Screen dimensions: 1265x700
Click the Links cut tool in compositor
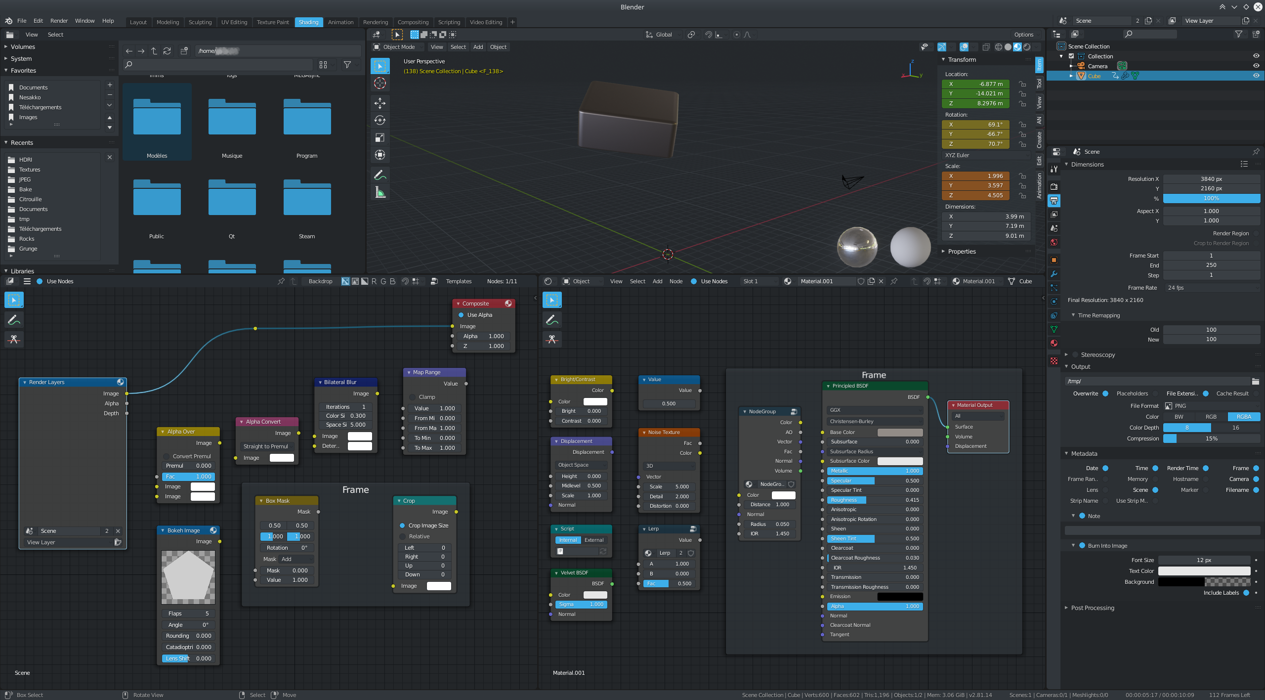14,339
